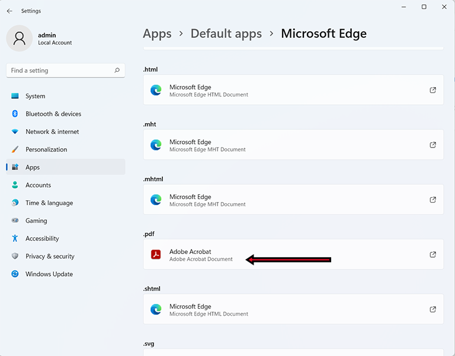Minimize the Settings window
Viewport: 455px width, 356px height.
coord(403,7)
